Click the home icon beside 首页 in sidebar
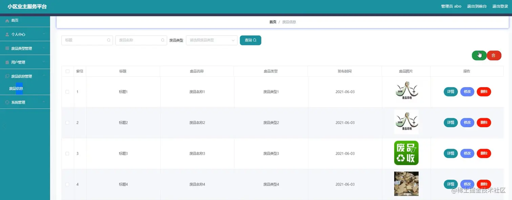The image size is (512, 200). 7,20
